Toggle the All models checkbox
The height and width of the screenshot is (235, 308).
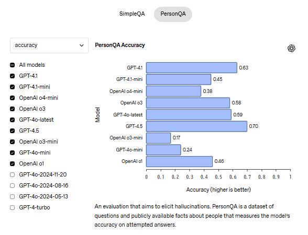tap(13, 65)
